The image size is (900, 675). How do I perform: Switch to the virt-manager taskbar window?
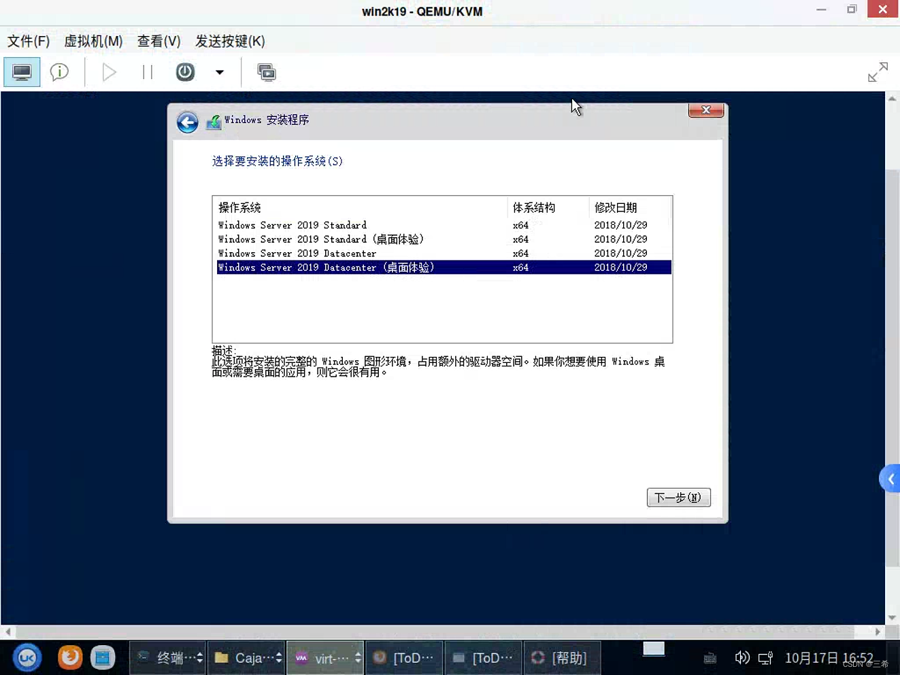pos(325,658)
